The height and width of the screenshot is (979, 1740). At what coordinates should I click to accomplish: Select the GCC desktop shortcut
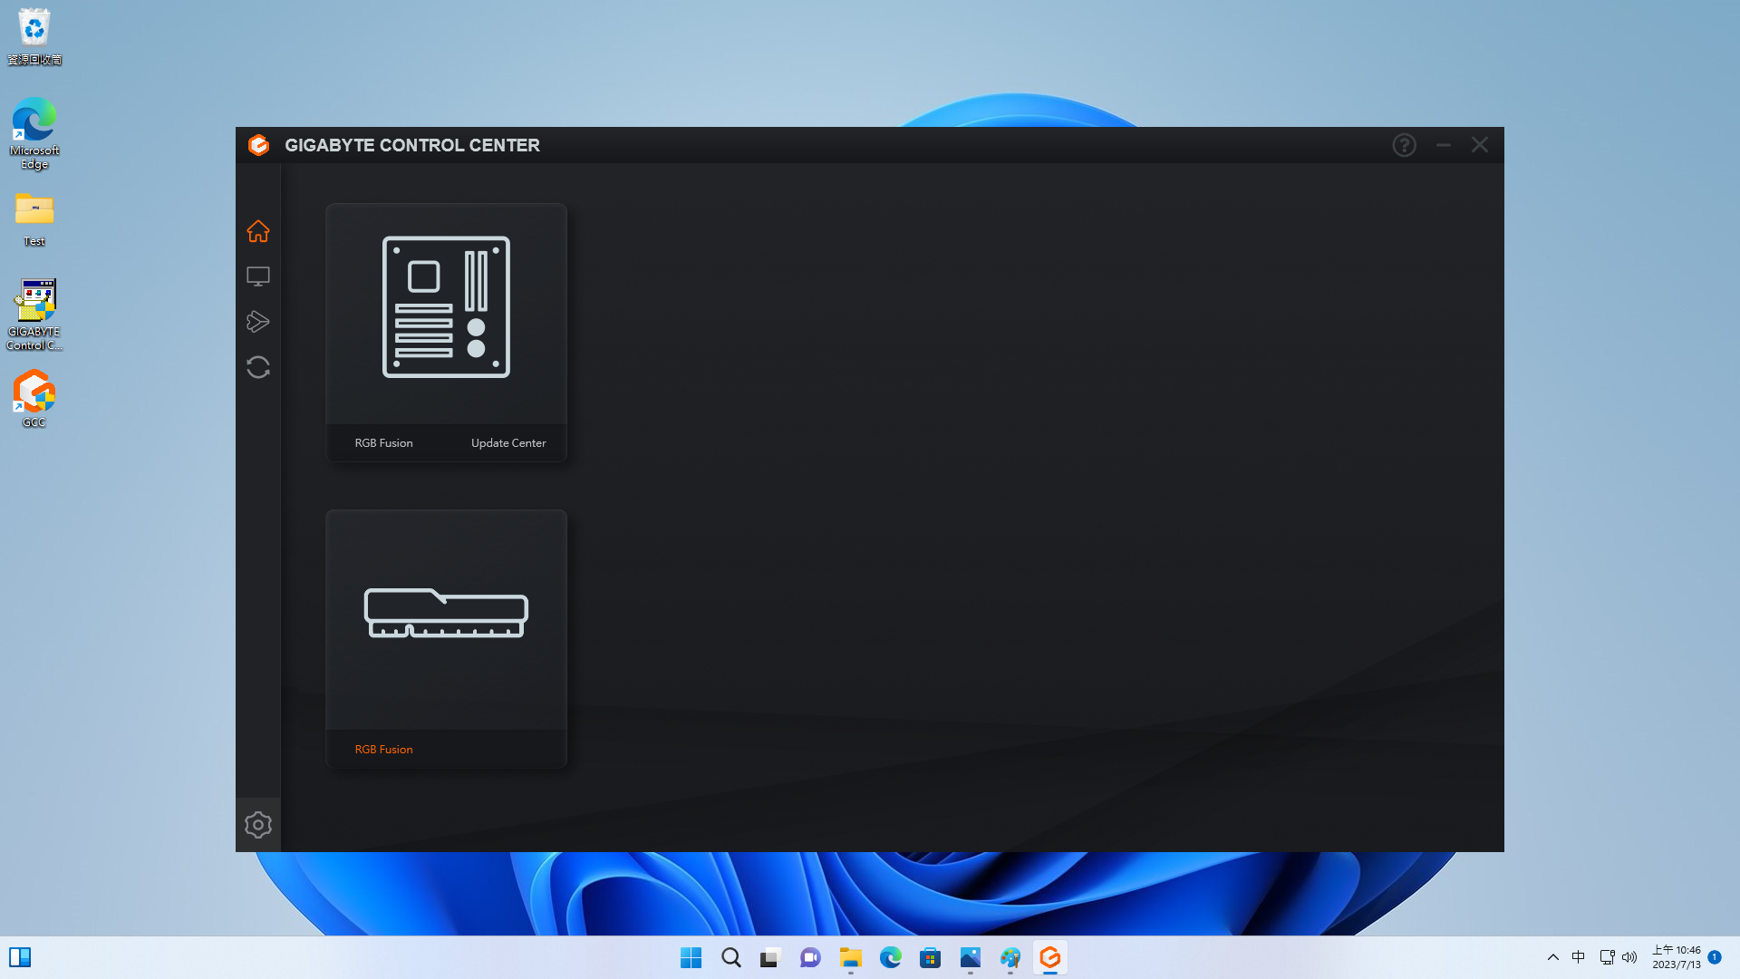[x=34, y=399]
